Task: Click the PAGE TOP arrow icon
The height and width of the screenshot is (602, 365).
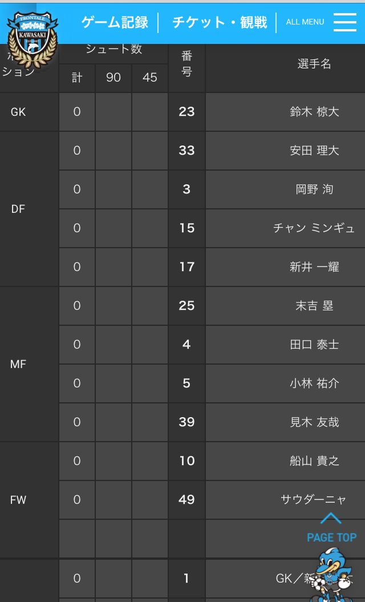Action: (x=331, y=519)
